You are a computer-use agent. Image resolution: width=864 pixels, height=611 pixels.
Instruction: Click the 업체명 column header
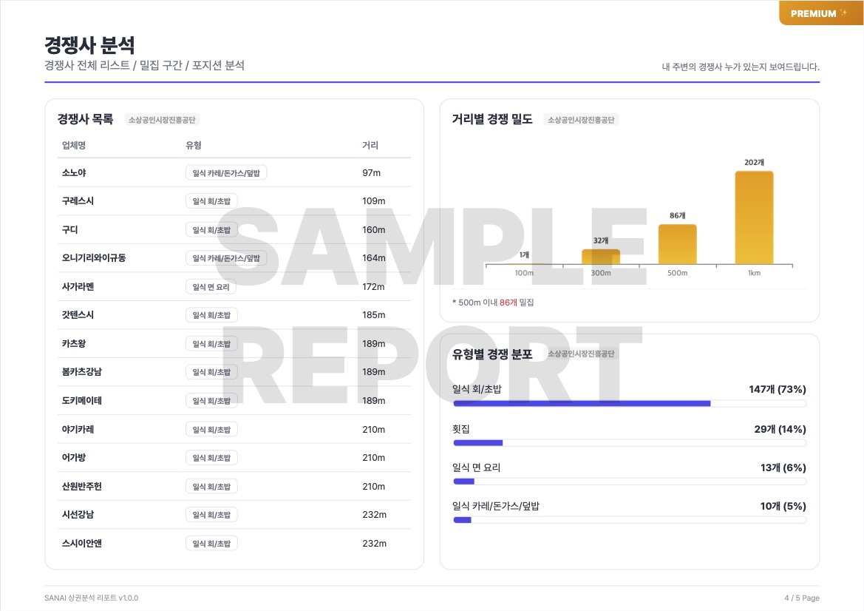74,146
